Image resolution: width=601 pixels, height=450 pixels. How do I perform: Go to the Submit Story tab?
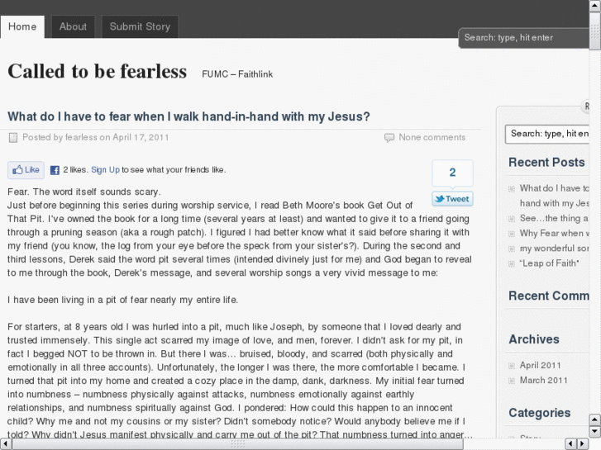[x=140, y=26]
